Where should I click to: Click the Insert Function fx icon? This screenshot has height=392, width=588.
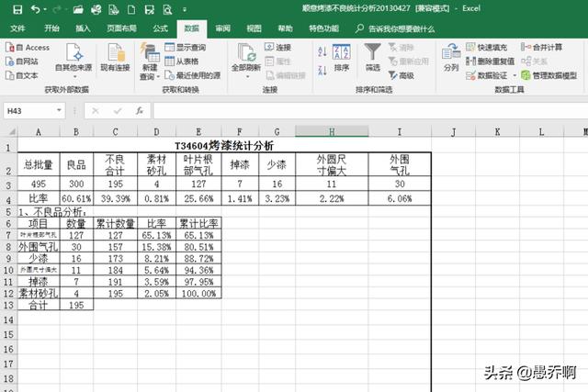point(139,111)
